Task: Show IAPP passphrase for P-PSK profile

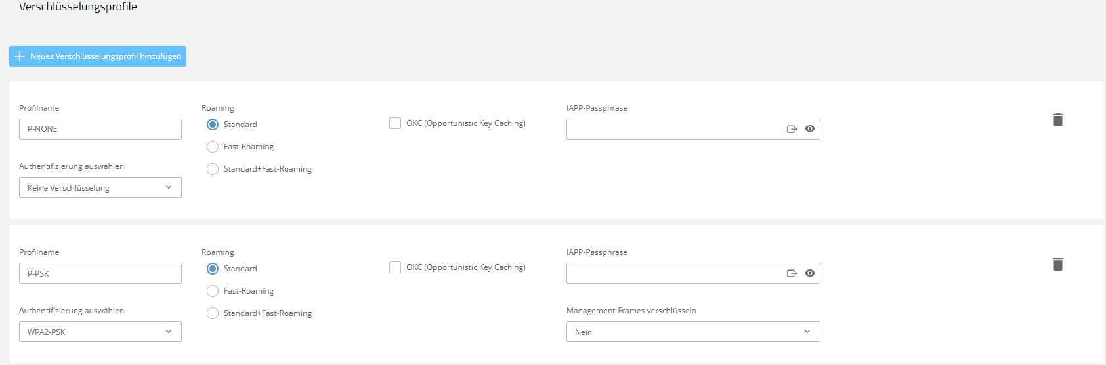Action: point(810,273)
